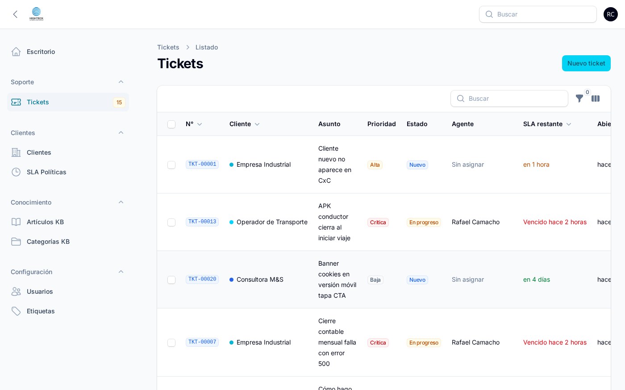
Task: Click the Tickets breadcrumb link
Action: click(168, 47)
